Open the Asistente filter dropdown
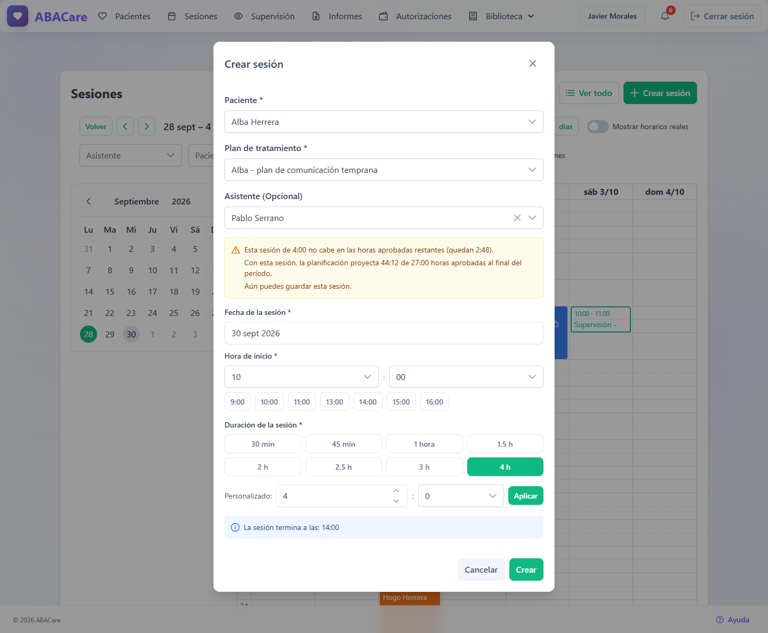The width and height of the screenshot is (768, 633). coord(131,155)
